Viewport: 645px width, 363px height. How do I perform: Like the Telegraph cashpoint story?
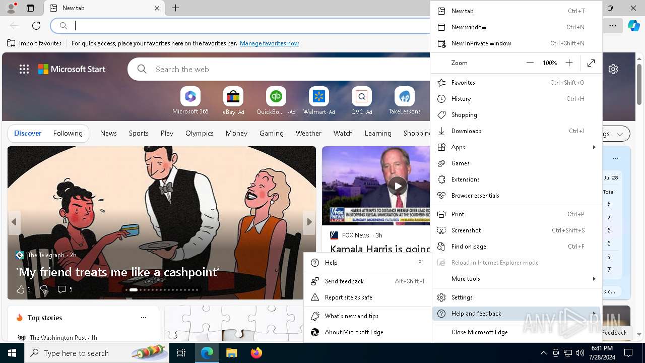[21, 289]
